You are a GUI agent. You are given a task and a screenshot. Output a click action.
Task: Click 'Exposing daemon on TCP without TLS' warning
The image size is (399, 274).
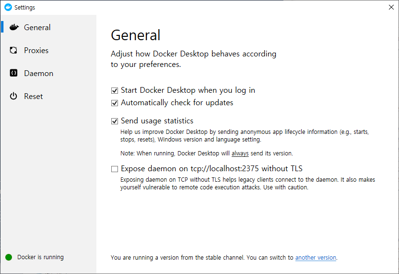[x=247, y=184]
